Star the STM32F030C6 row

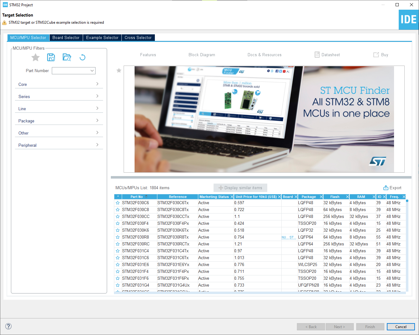[x=118, y=203]
